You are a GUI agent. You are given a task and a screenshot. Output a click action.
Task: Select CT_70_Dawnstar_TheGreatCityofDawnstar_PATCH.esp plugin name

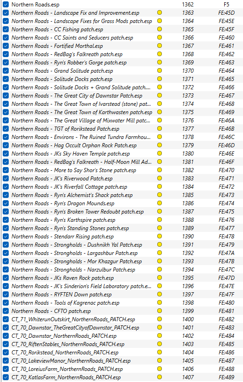75,328
